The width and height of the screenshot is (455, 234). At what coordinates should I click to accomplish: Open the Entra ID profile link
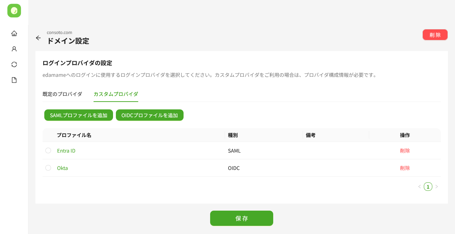(66, 151)
